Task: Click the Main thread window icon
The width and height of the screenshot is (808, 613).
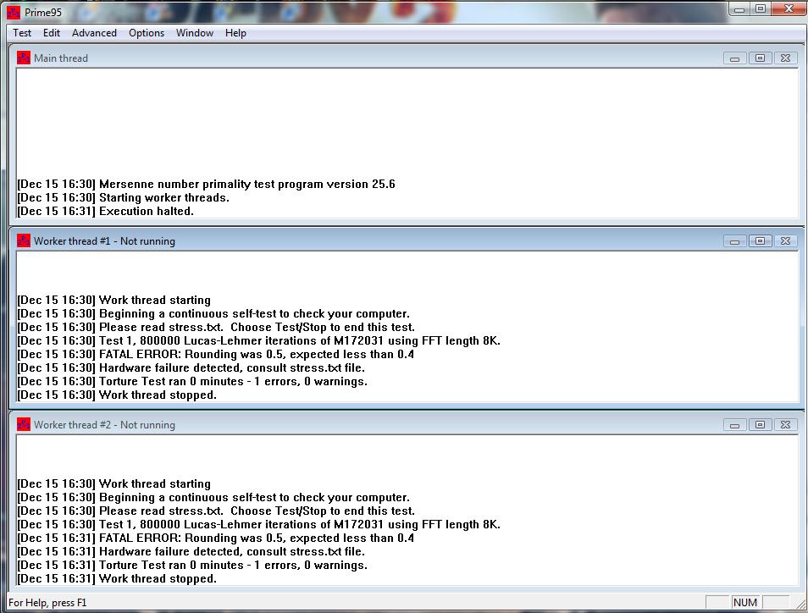Action: [x=23, y=58]
